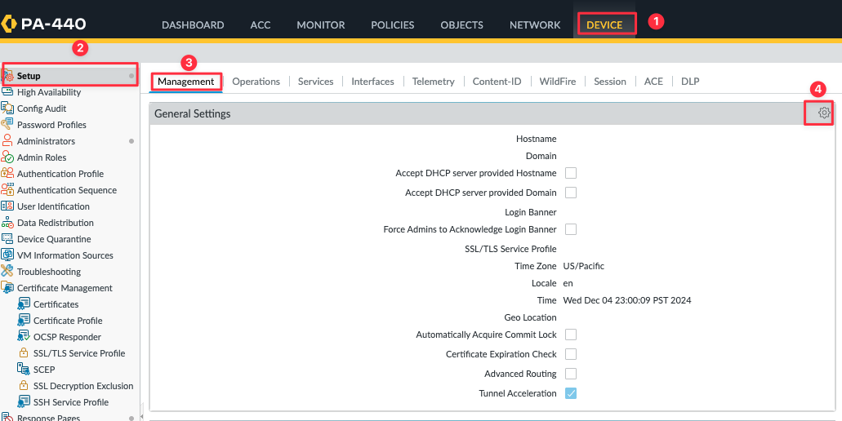This screenshot has width=842, height=421.
Task: Toggle Accept DHCP server provided Hostname checkbox
Action: click(x=571, y=173)
